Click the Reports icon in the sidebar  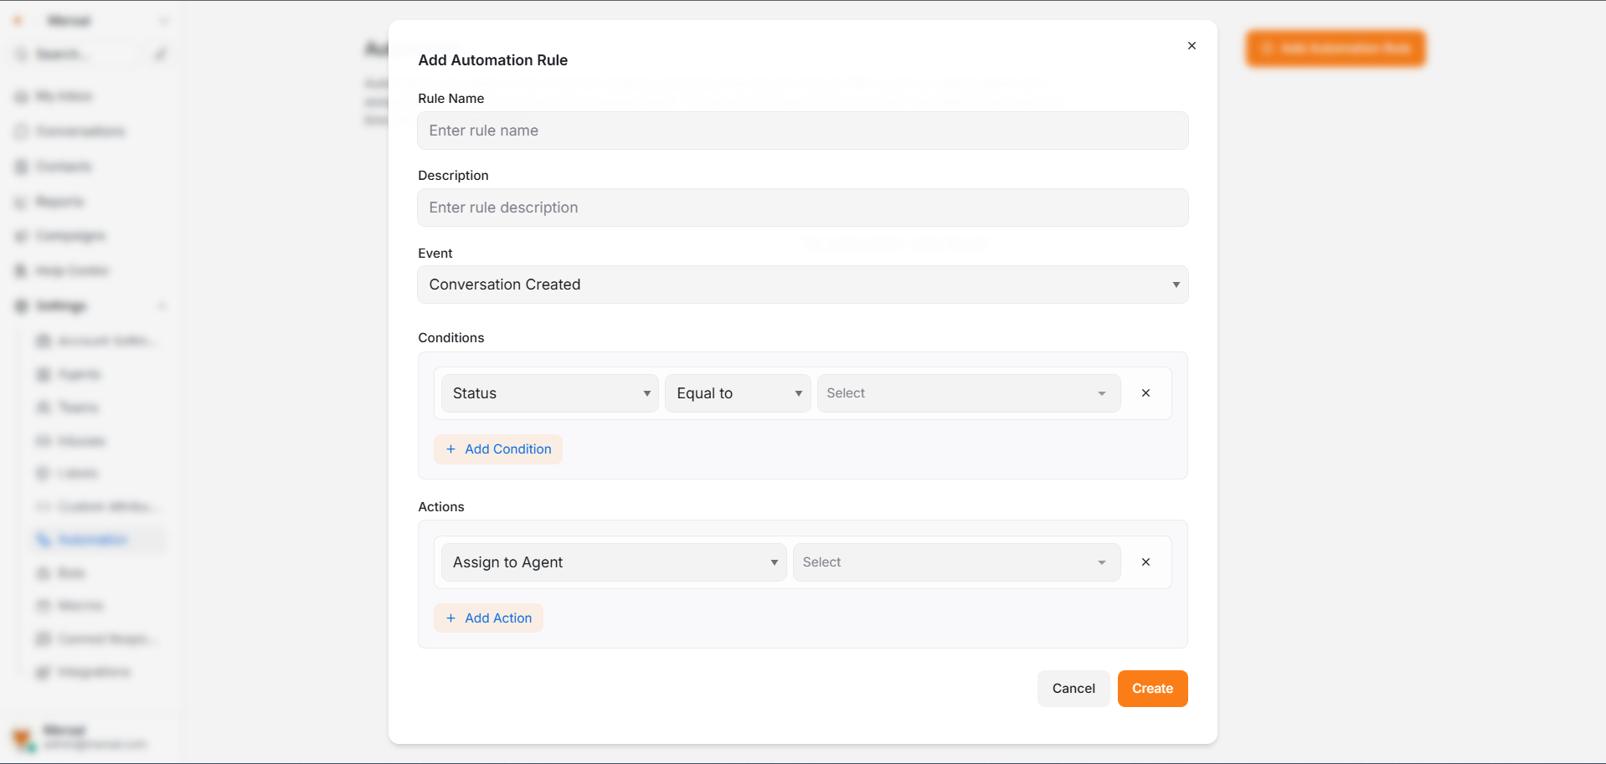(x=20, y=202)
